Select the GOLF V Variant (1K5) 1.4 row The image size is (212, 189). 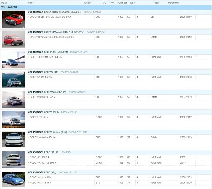coord(119,97)
